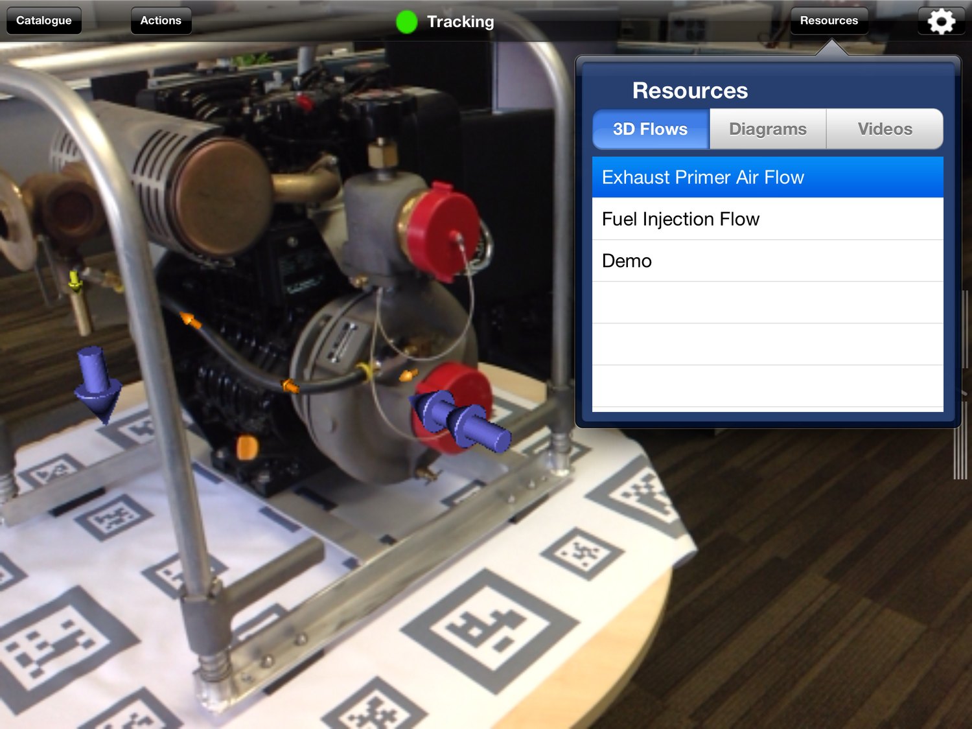Close the Resources popover via Resources button
The height and width of the screenshot is (729, 972).
click(829, 21)
